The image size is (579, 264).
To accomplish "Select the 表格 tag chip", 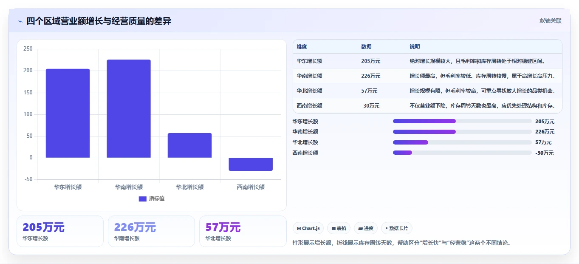I will [x=339, y=228].
